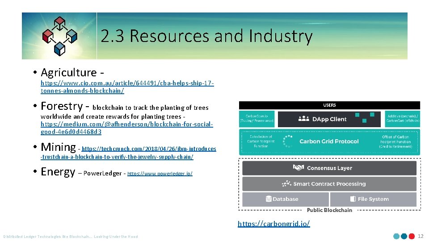Click the DApp Client block
This screenshot has height=241, width=429.
(x=329, y=119)
